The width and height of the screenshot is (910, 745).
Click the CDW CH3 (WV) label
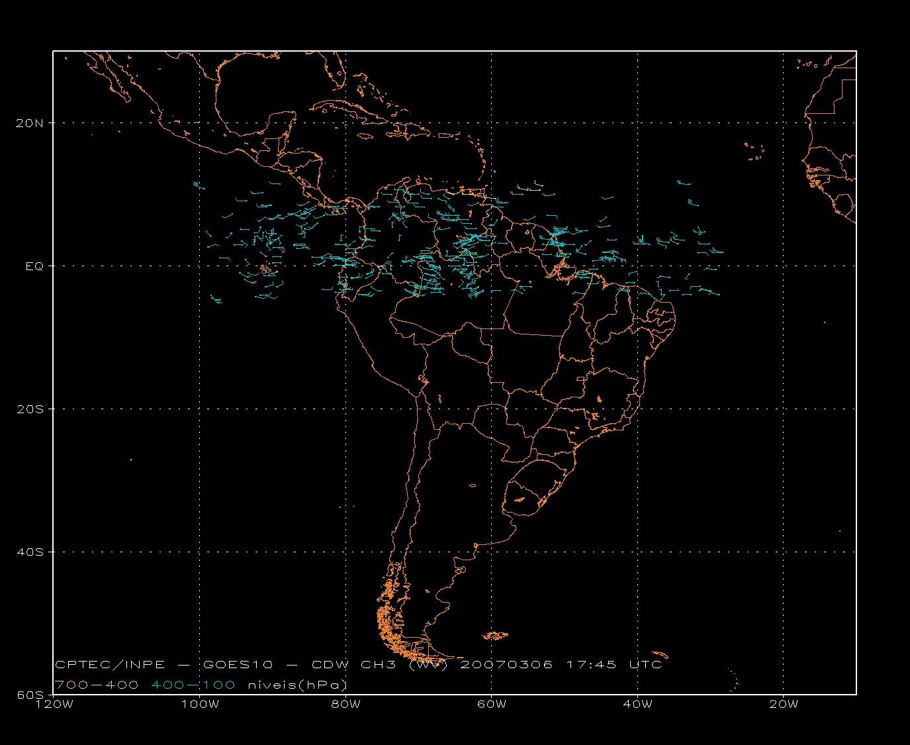380,664
